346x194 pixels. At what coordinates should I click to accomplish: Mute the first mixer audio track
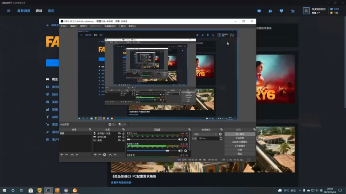coord(180,139)
